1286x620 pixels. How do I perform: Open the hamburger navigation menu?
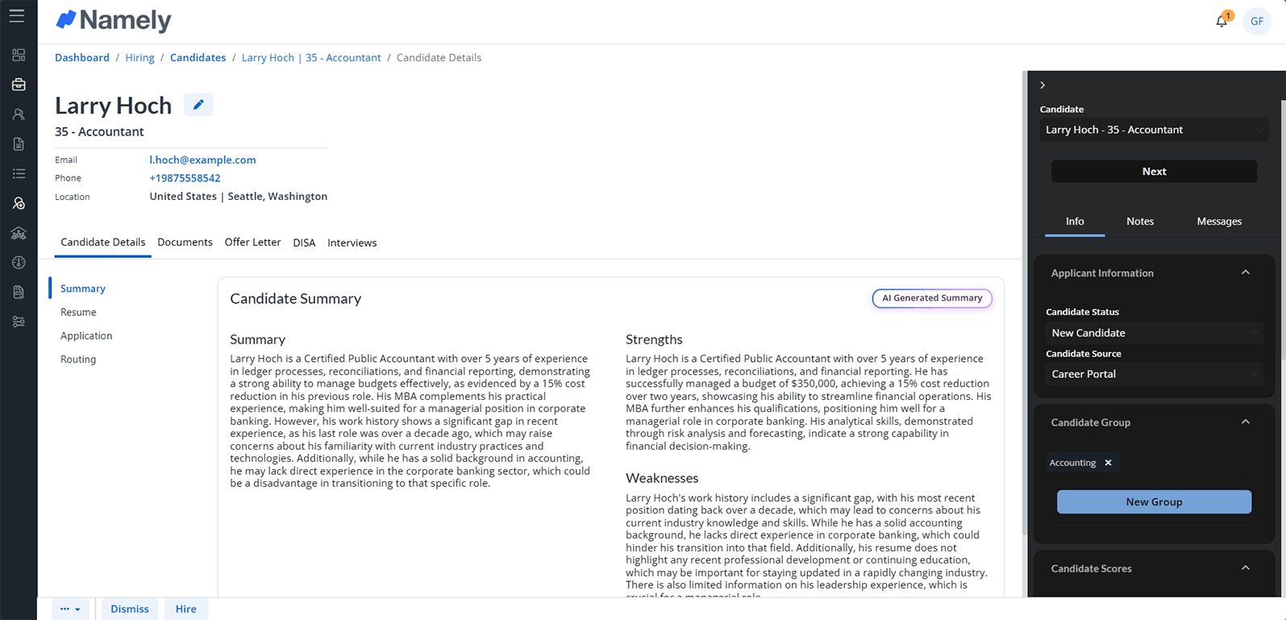[x=17, y=16]
